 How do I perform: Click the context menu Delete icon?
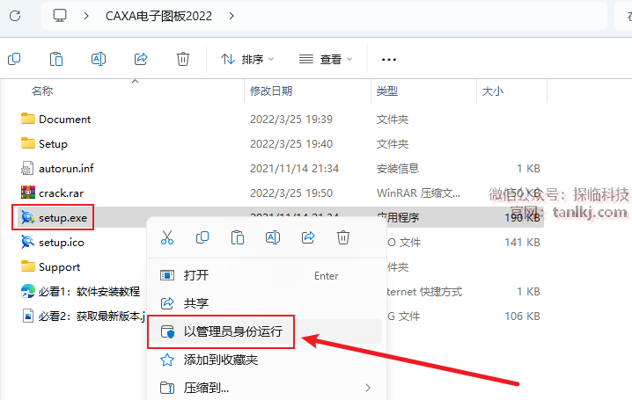coord(343,237)
